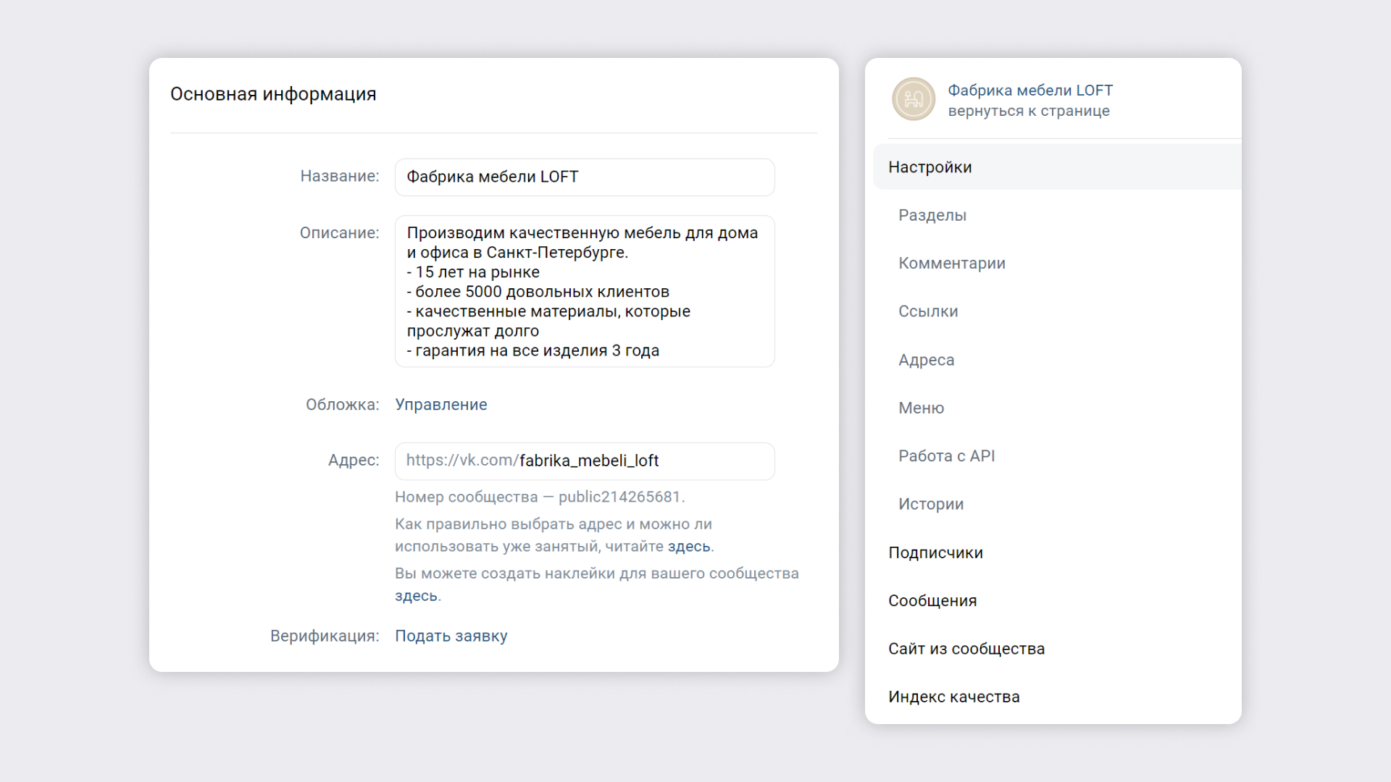The width and height of the screenshot is (1391, 782).
Task: Go to Ссылки settings
Action: pos(928,311)
